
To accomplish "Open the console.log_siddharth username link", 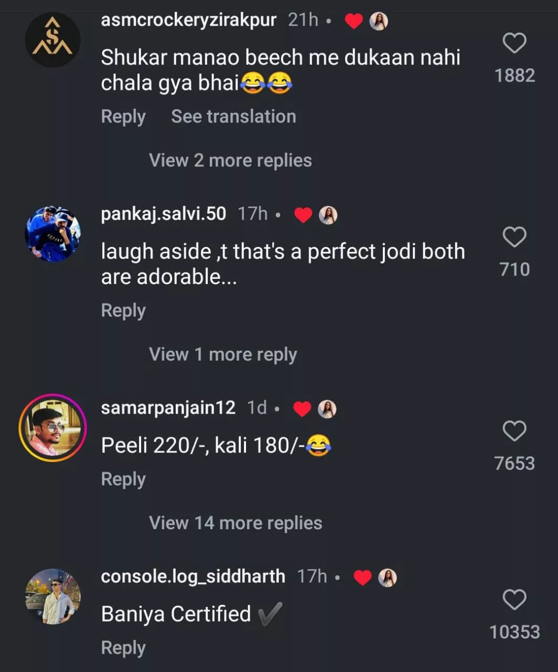I will (x=193, y=576).
